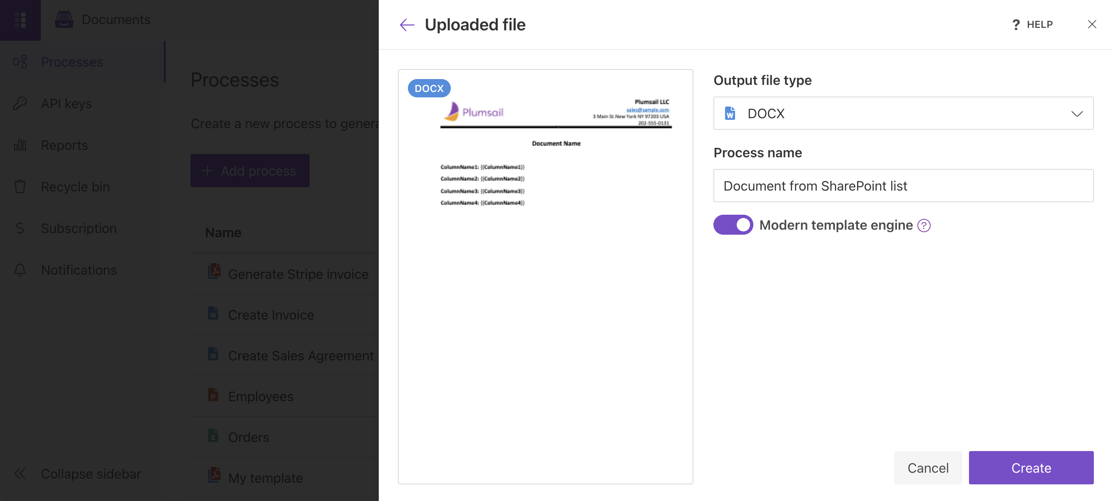Click Word icon beside Create Invoice
1113x501 pixels.
[213, 313]
